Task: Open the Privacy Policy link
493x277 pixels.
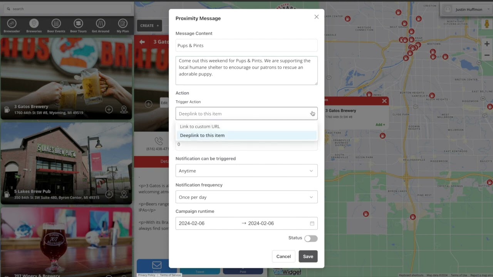Action: tap(147, 275)
